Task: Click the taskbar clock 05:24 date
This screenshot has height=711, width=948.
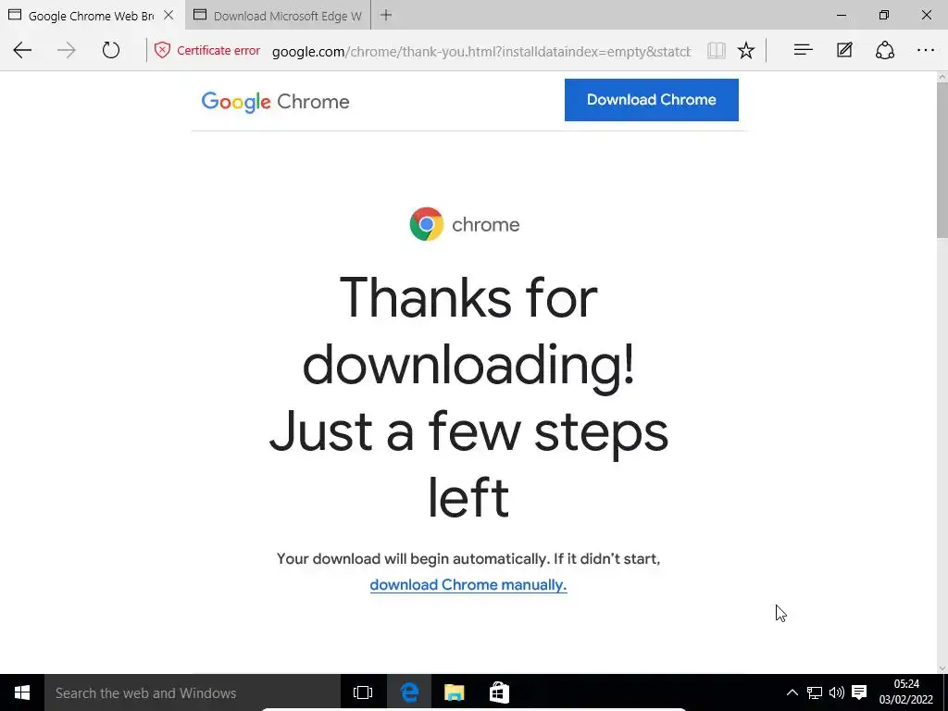Action: tap(905, 692)
